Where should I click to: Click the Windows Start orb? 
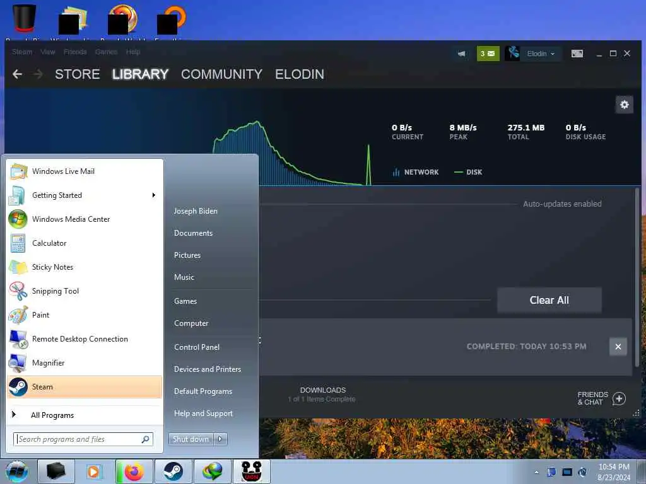(16, 471)
